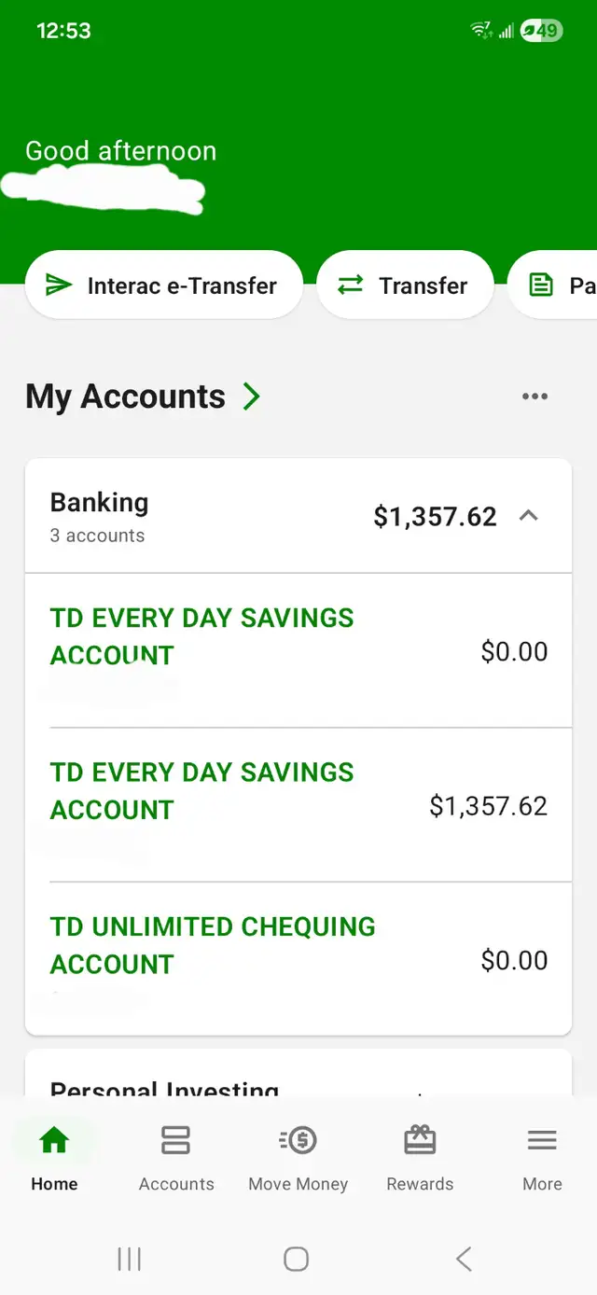Collapse the Banking accounts section
Viewport: 597px width, 1295px height.
click(x=529, y=515)
